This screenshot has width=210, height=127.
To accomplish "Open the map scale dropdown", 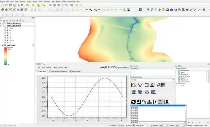I will [148, 125].
